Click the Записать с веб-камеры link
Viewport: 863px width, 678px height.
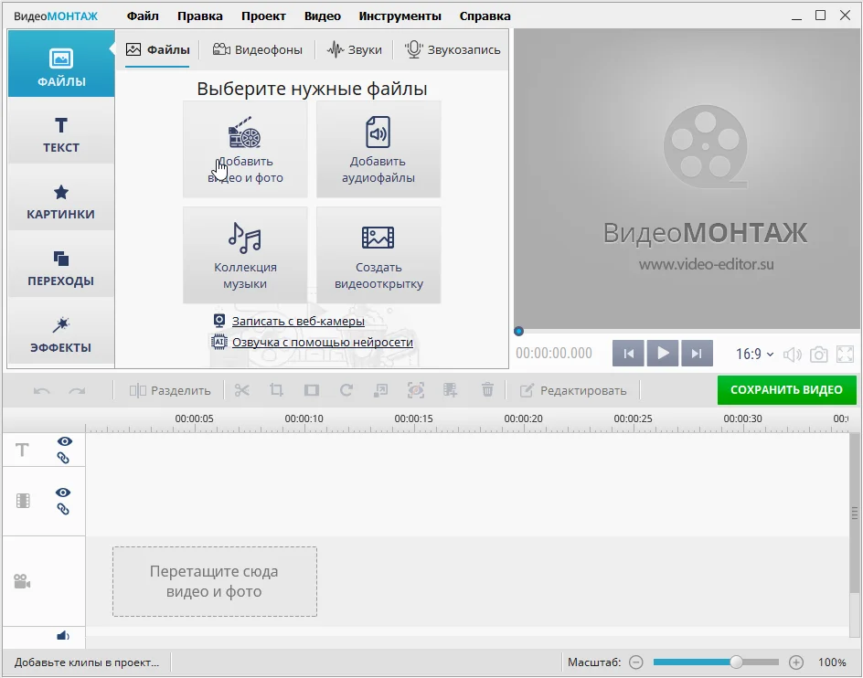(x=298, y=322)
